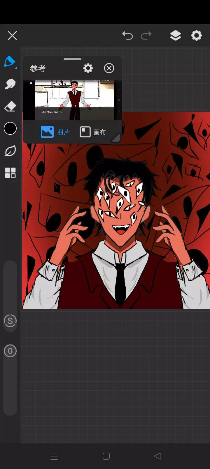Click the reference panel resize corner
This screenshot has width=210, height=469.
[116, 138]
